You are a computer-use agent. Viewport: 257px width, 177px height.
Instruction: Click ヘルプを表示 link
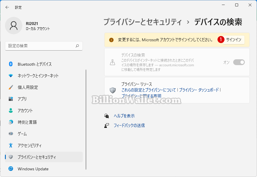[x=124, y=116]
